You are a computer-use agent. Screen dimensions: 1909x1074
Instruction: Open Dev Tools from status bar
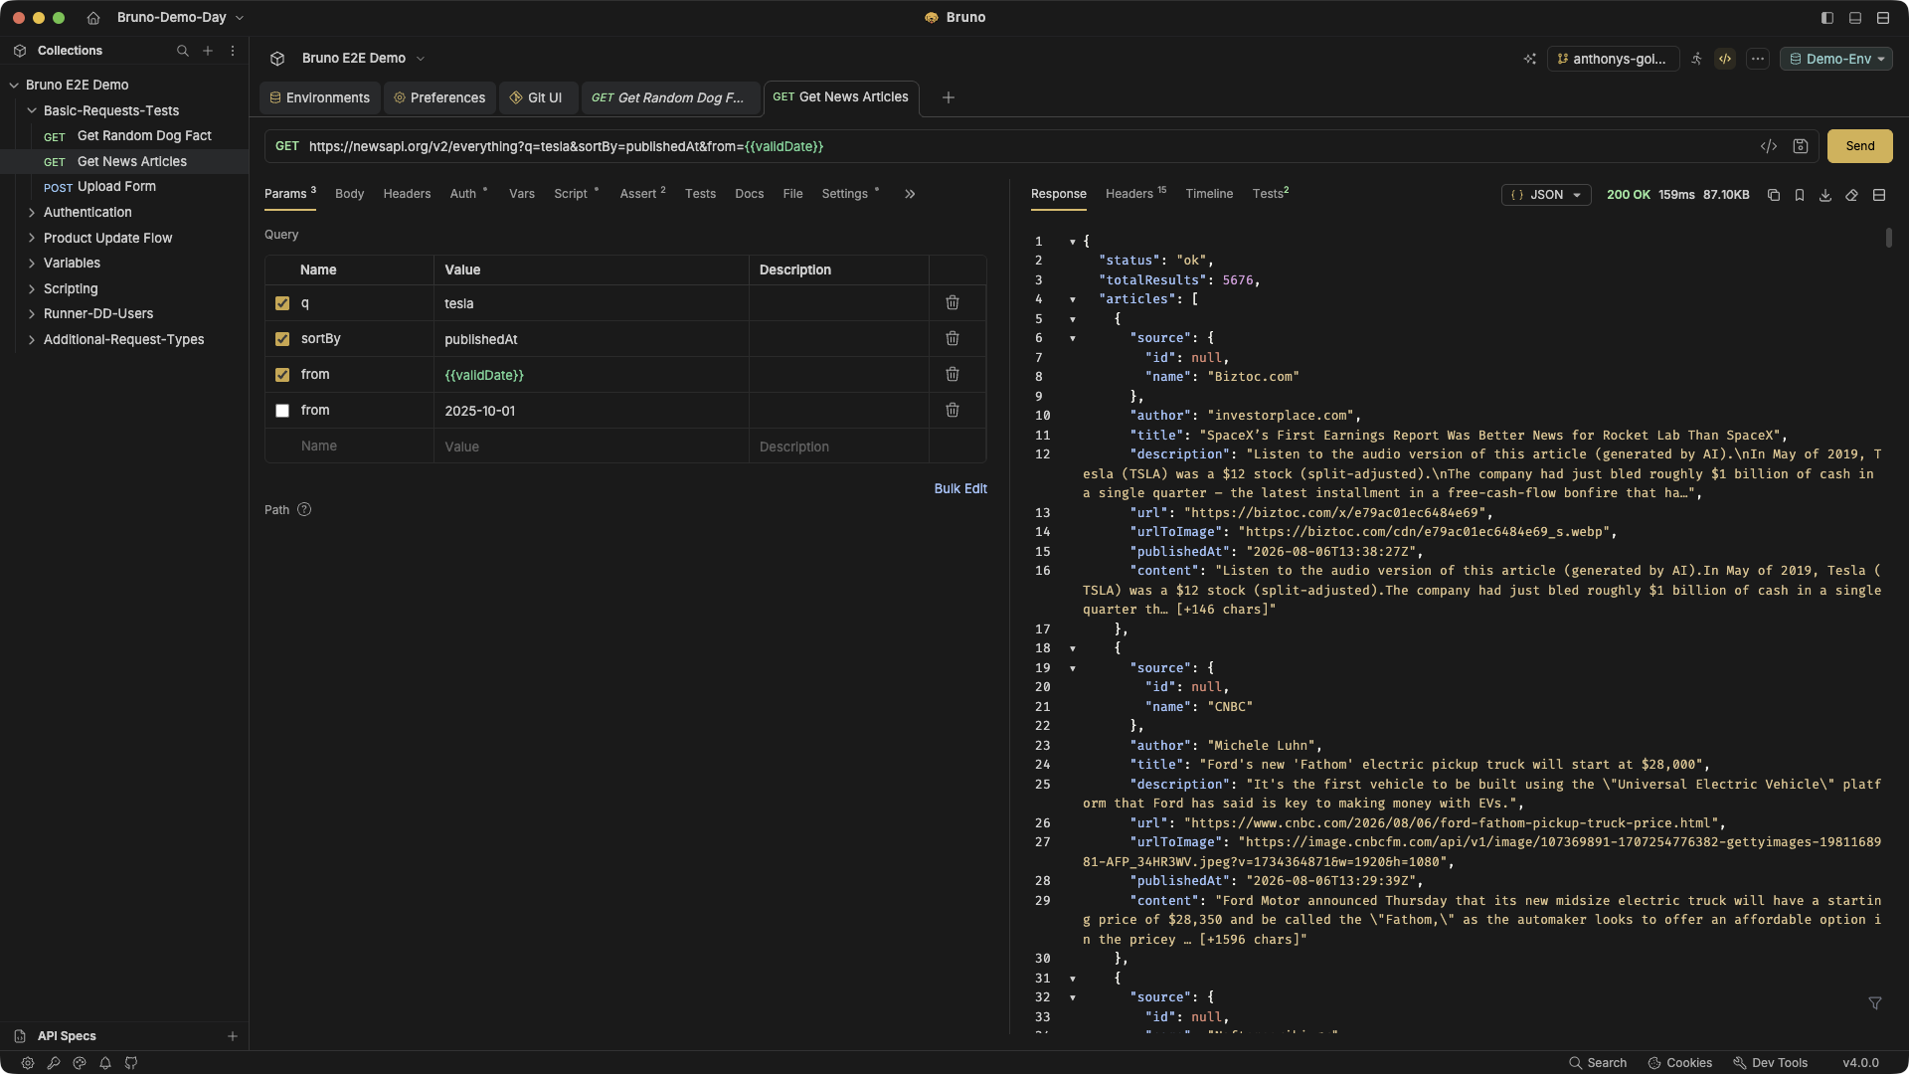point(1771,1063)
